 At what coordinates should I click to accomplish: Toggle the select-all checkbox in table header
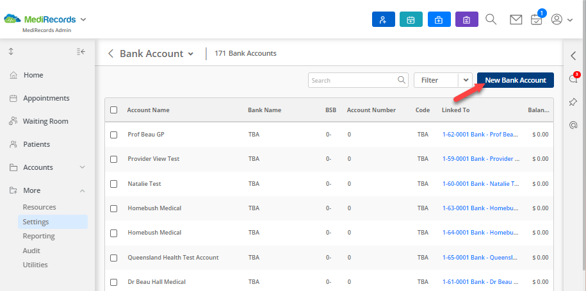(113, 110)
